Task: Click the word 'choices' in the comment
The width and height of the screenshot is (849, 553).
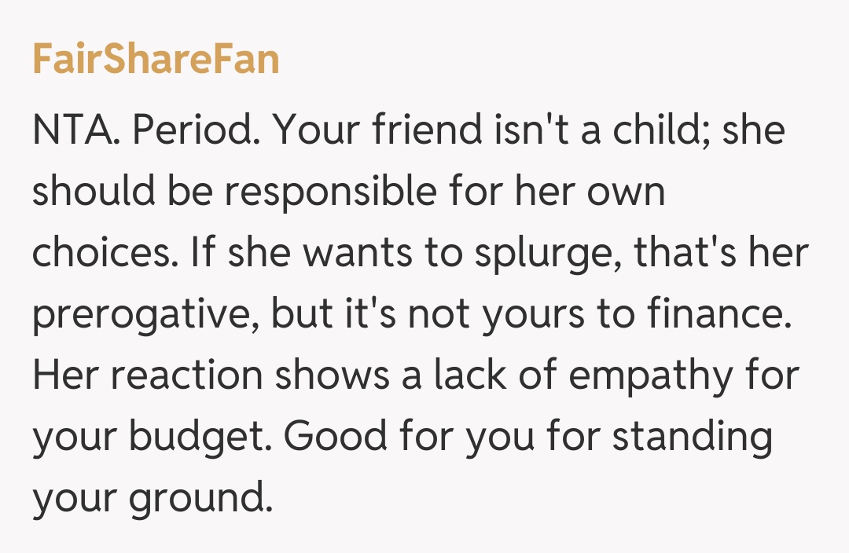Action: point(96,253)
